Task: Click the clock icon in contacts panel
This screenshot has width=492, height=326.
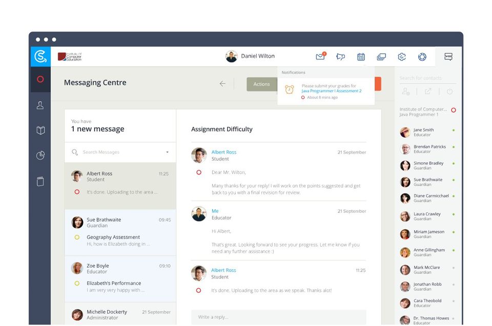Action: 449,92
